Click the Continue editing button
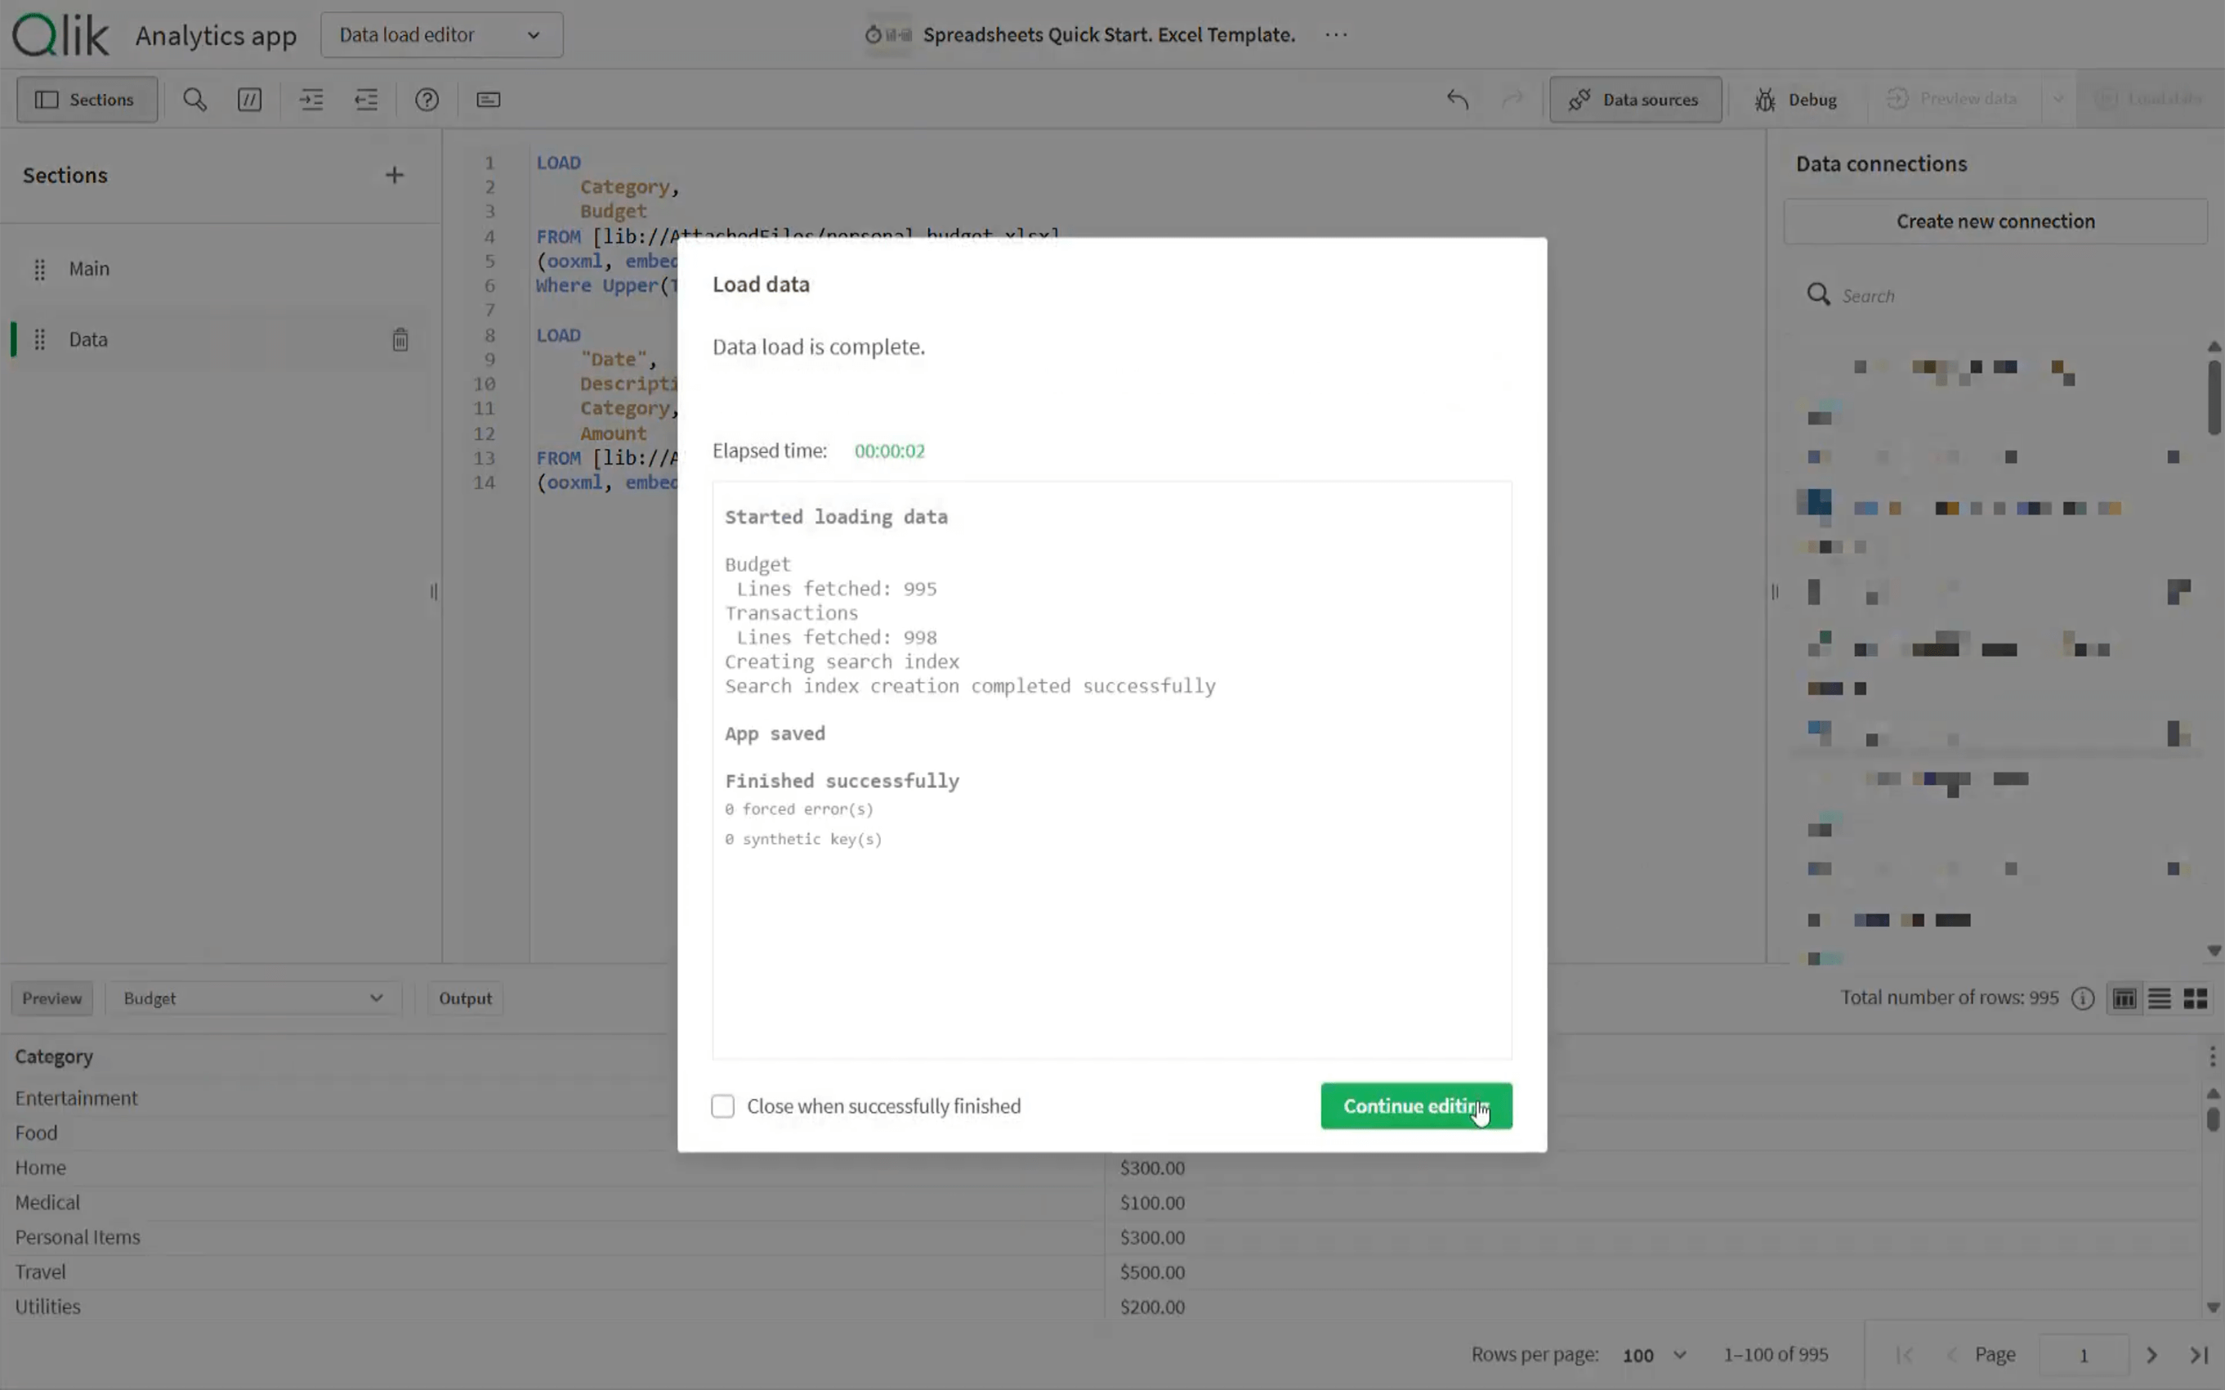The image size is (2225, 1390). (x=1415, y=1106)
